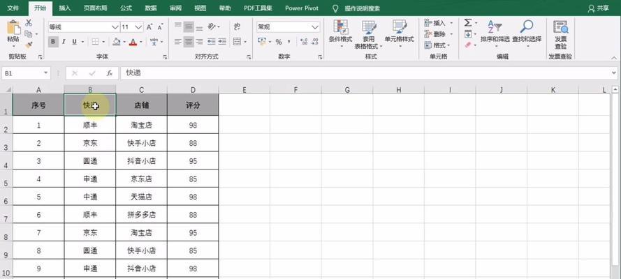Screen dimensions: 621x279
Task: Select column C header
Action: [141, 90]
